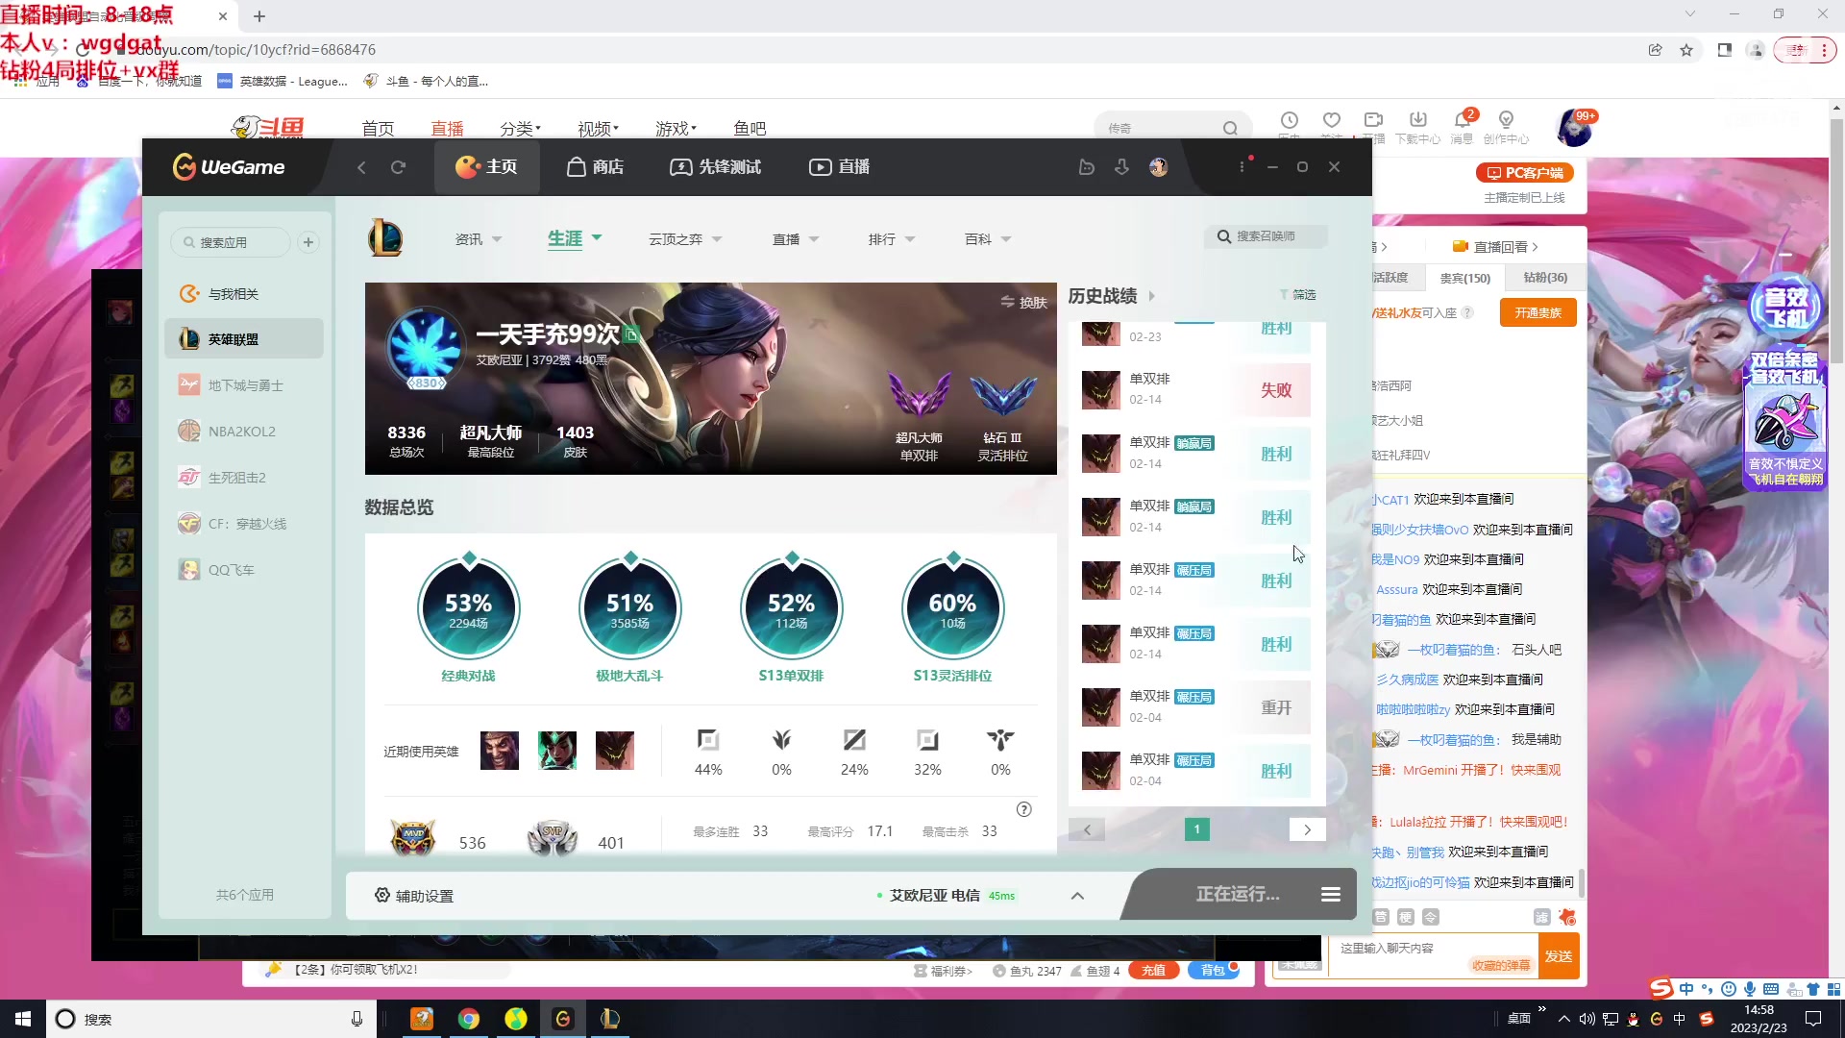Open Chrome from the Windows taskbar
This screenshot has height=1038, width=1845.
468,1019
